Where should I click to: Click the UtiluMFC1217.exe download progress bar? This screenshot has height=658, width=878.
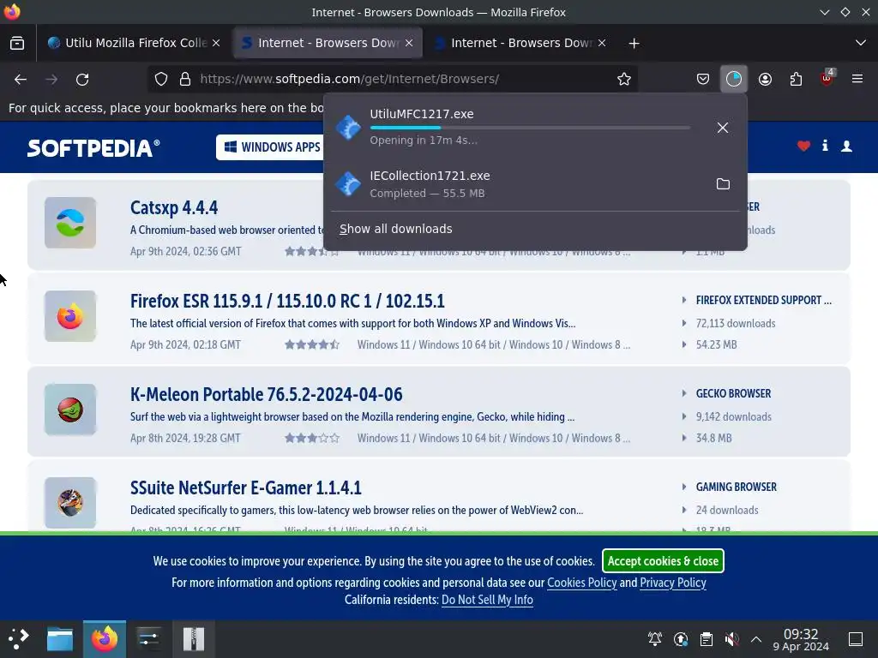530,129
